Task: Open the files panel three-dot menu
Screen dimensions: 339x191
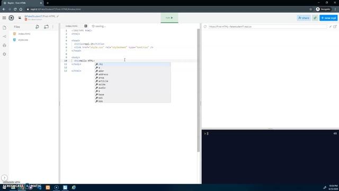Action: coord(53,27)
